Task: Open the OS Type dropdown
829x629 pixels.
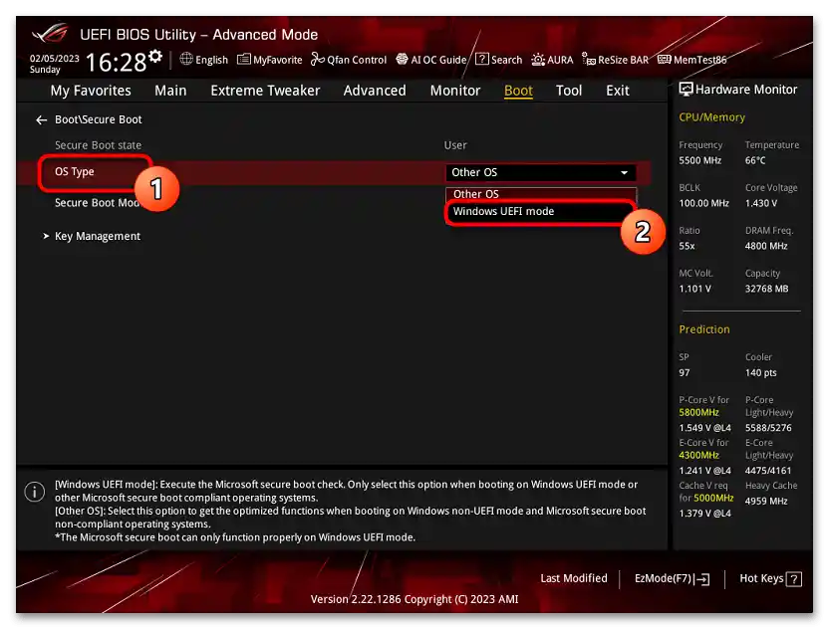Action: point(541,172)
